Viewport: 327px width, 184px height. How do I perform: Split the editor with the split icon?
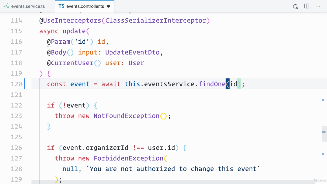307,6
